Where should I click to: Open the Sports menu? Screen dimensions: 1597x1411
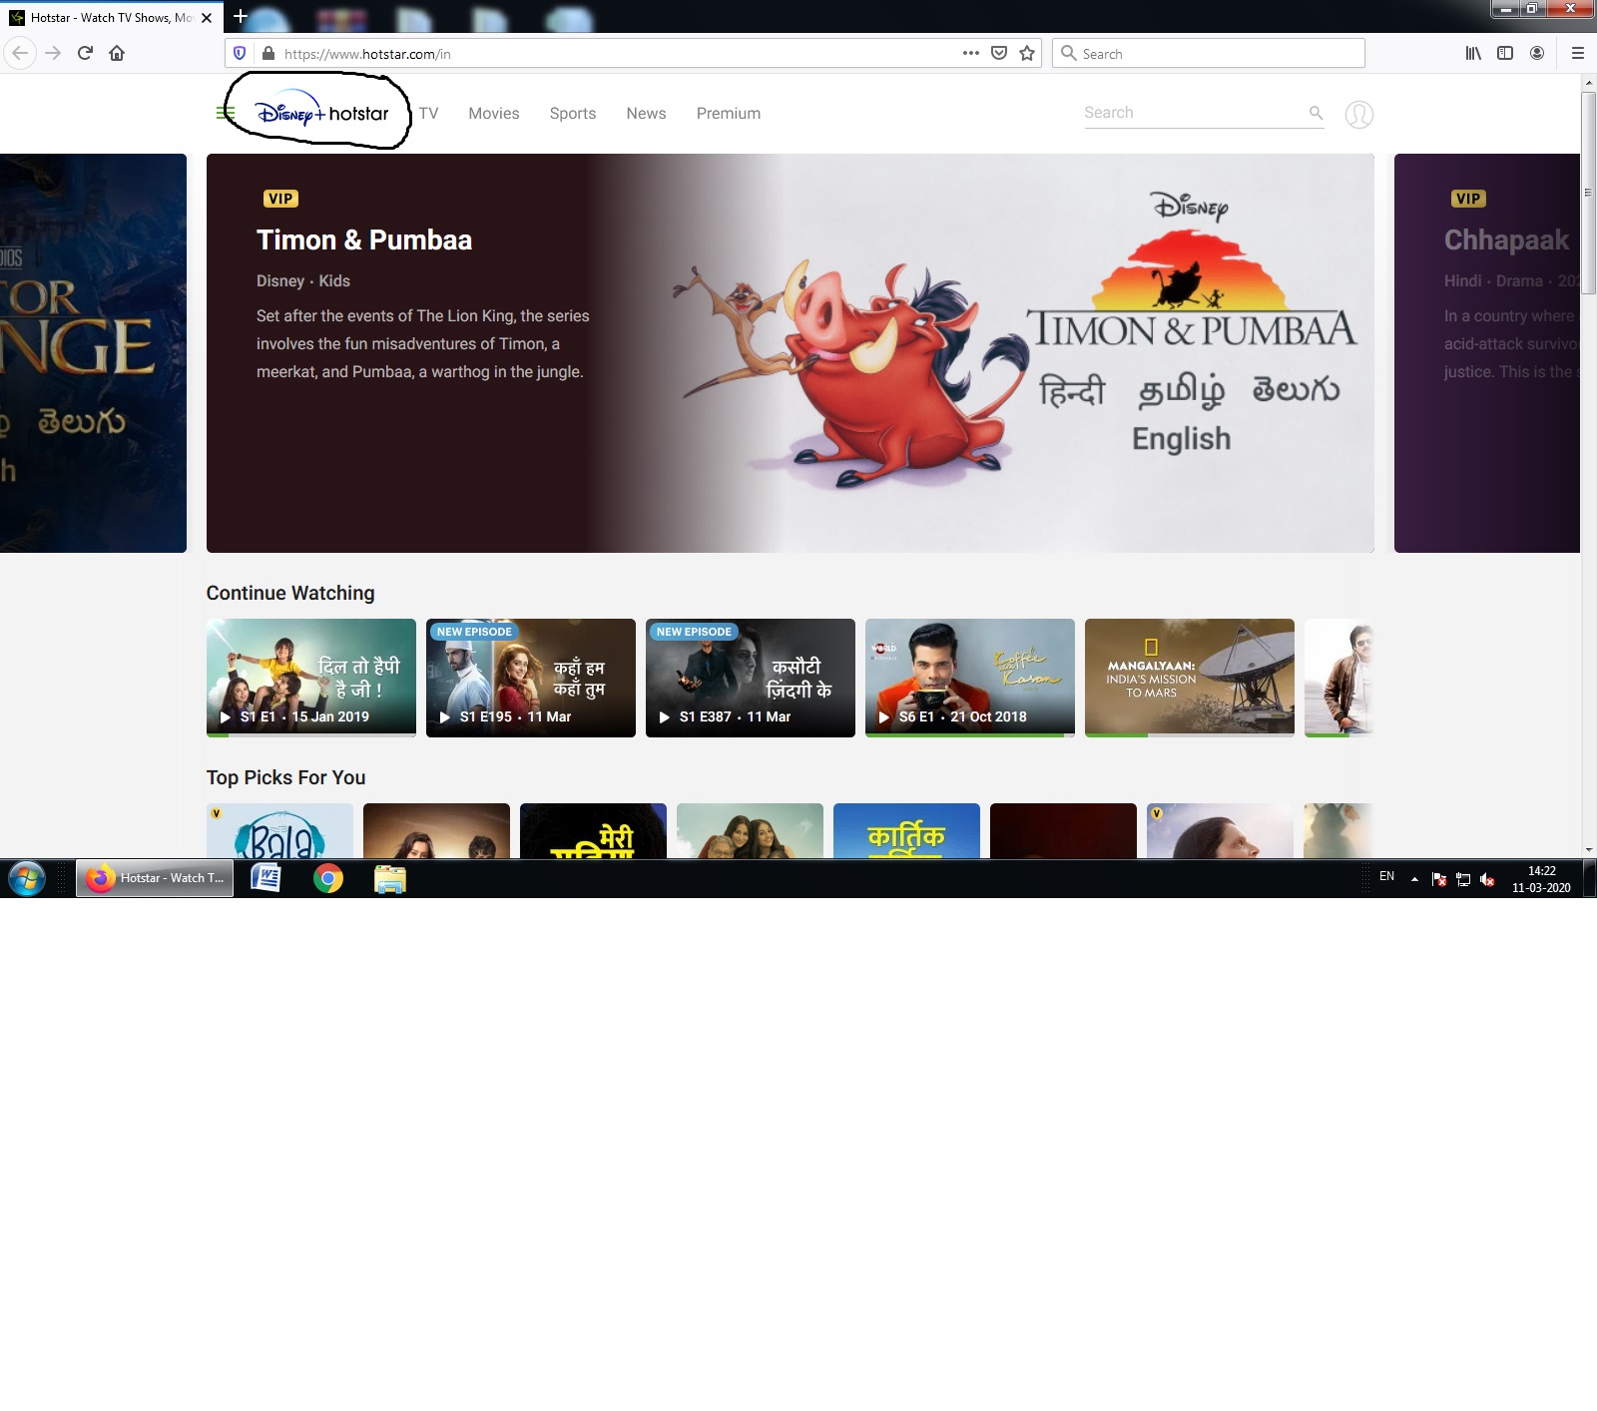[x=573, y=113]
